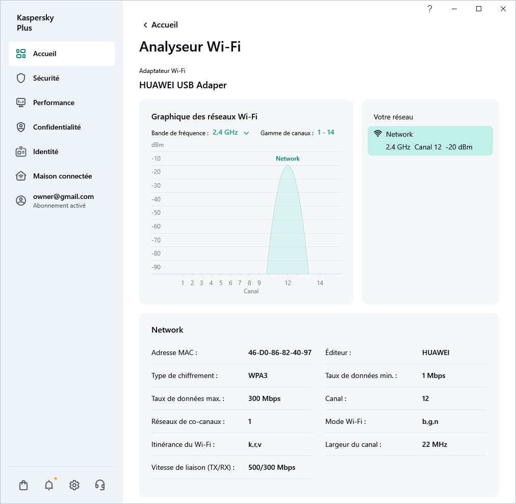Click the Identité card icon
The image size is (516, 504).
(x=21, y=152)
